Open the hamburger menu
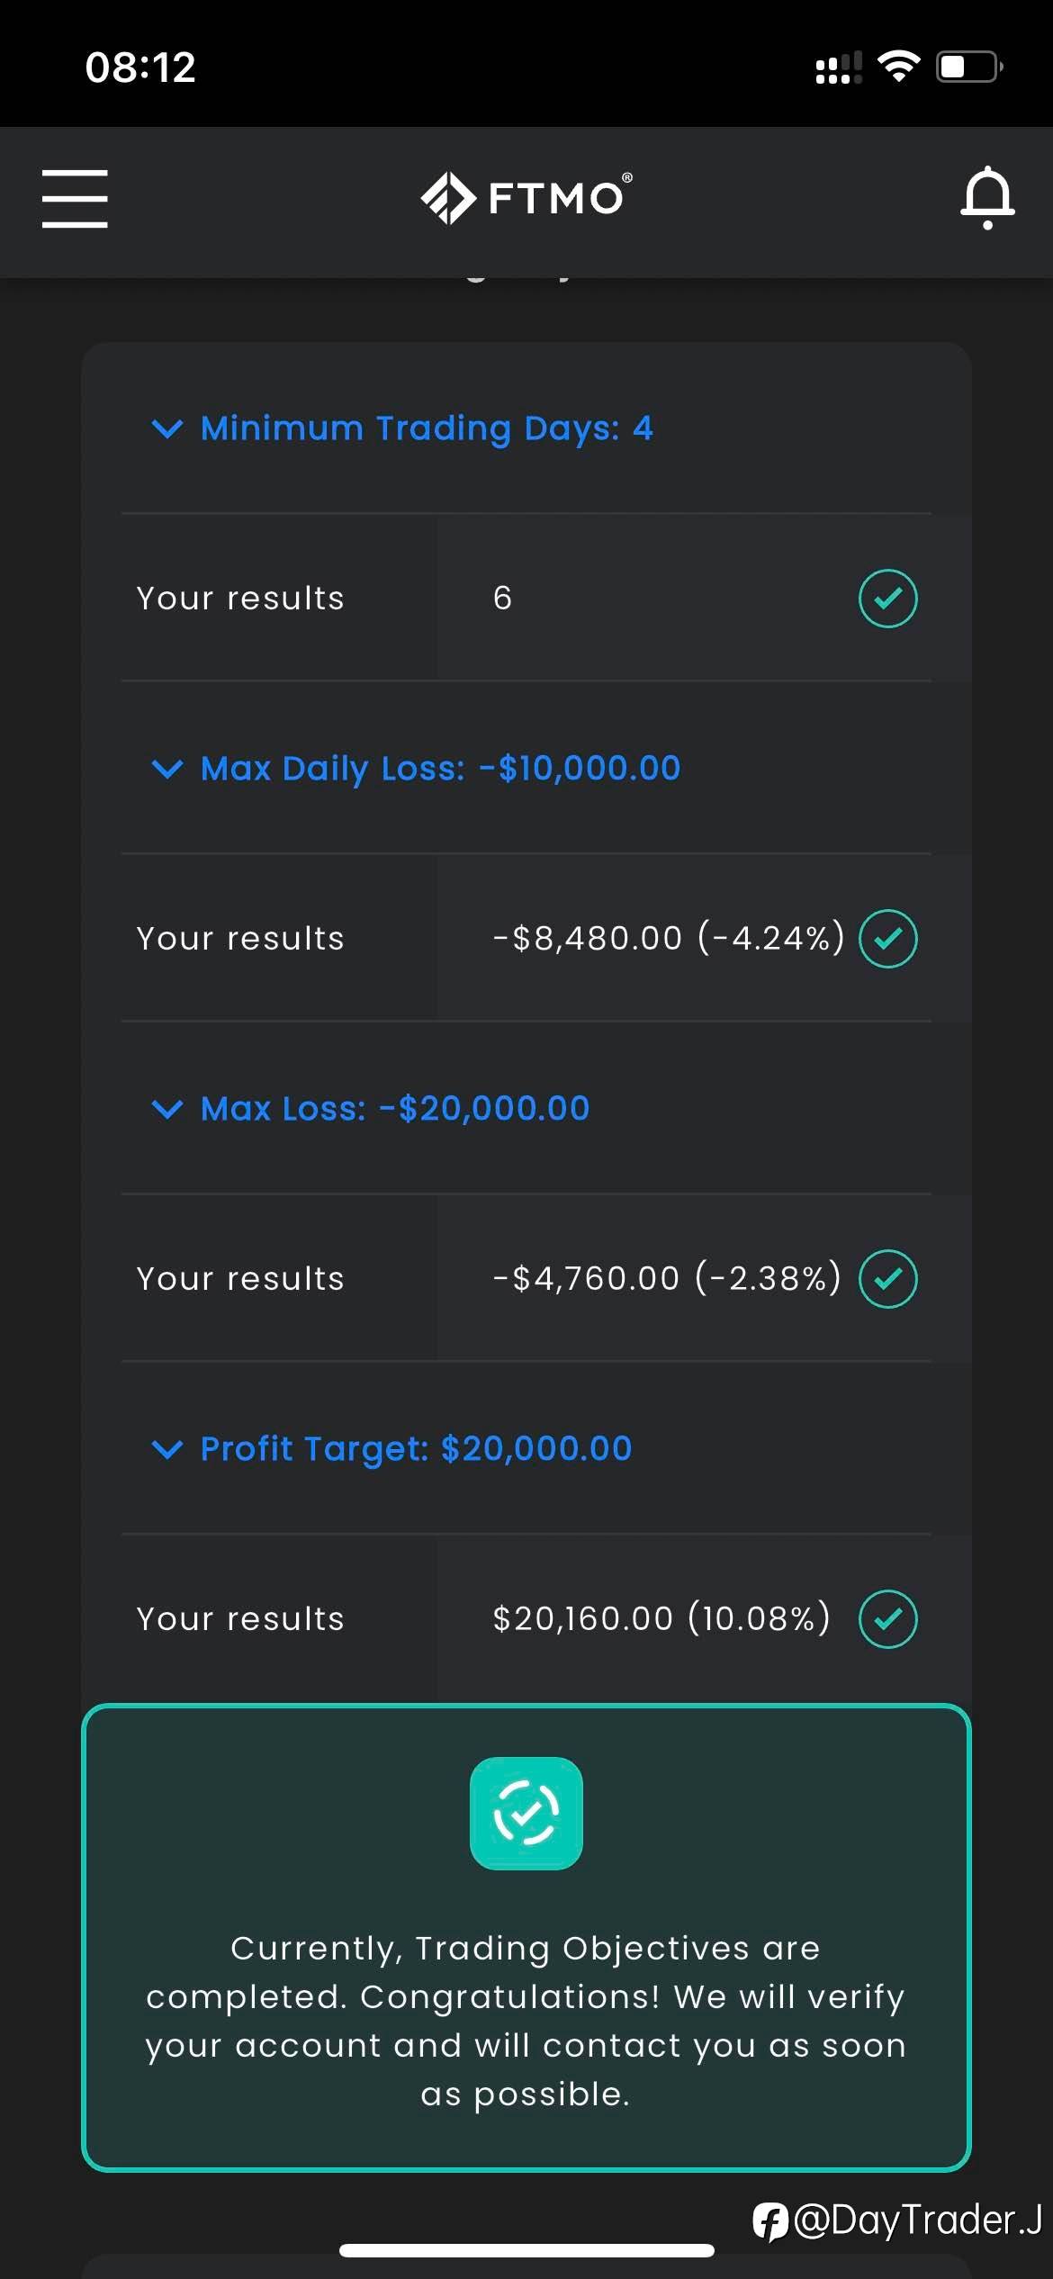 click(75, 198)
